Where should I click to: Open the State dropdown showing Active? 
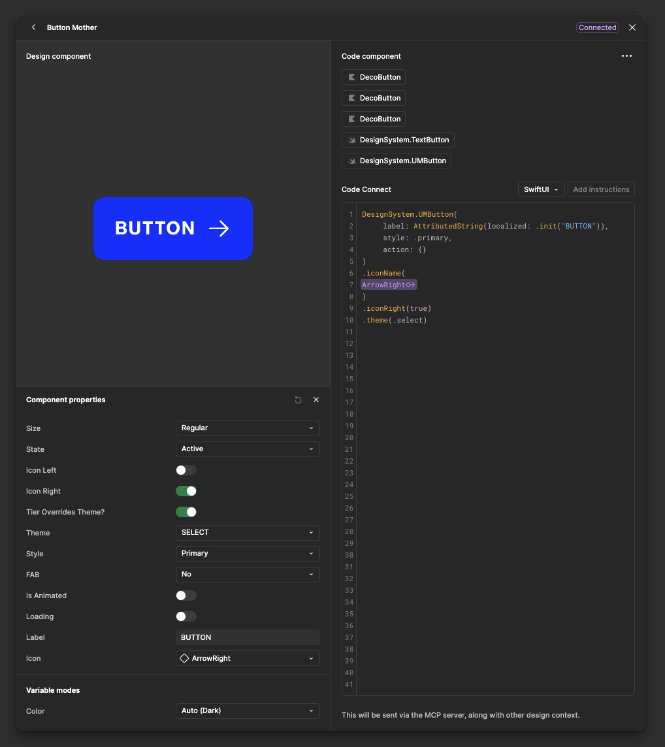[248, 449]
